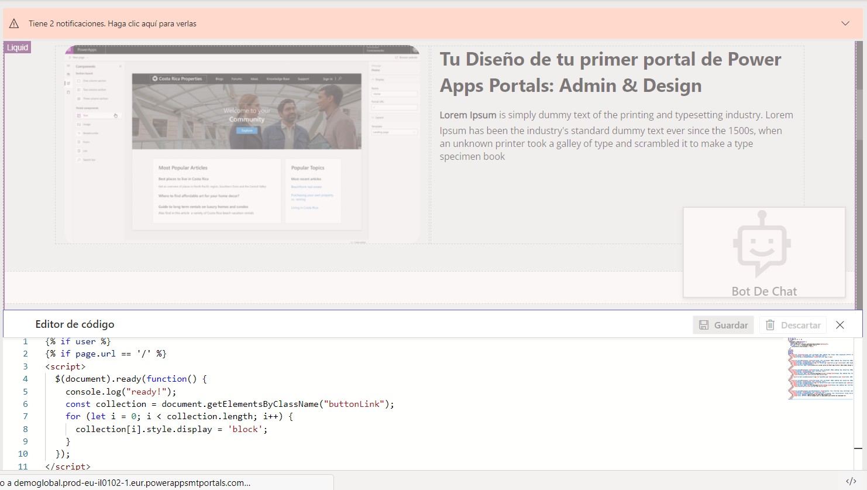Click the Bot De Chat label
This screenshot has width=867, height=490.
764,291
